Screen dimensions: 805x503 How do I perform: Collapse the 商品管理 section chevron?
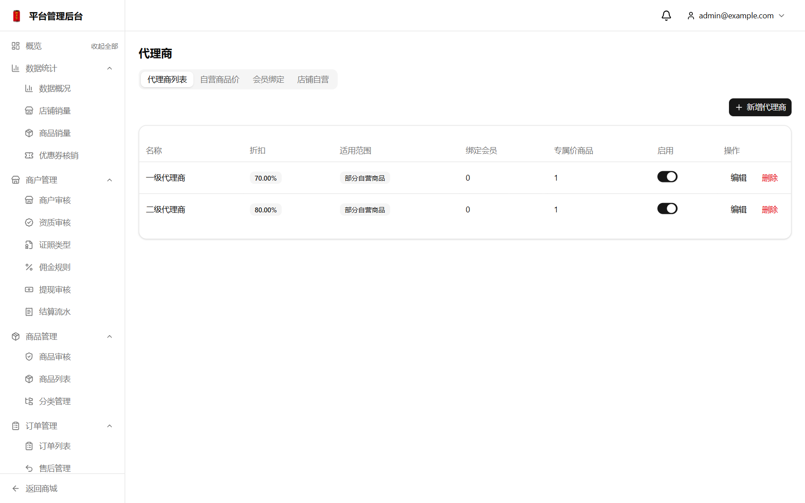110,336
